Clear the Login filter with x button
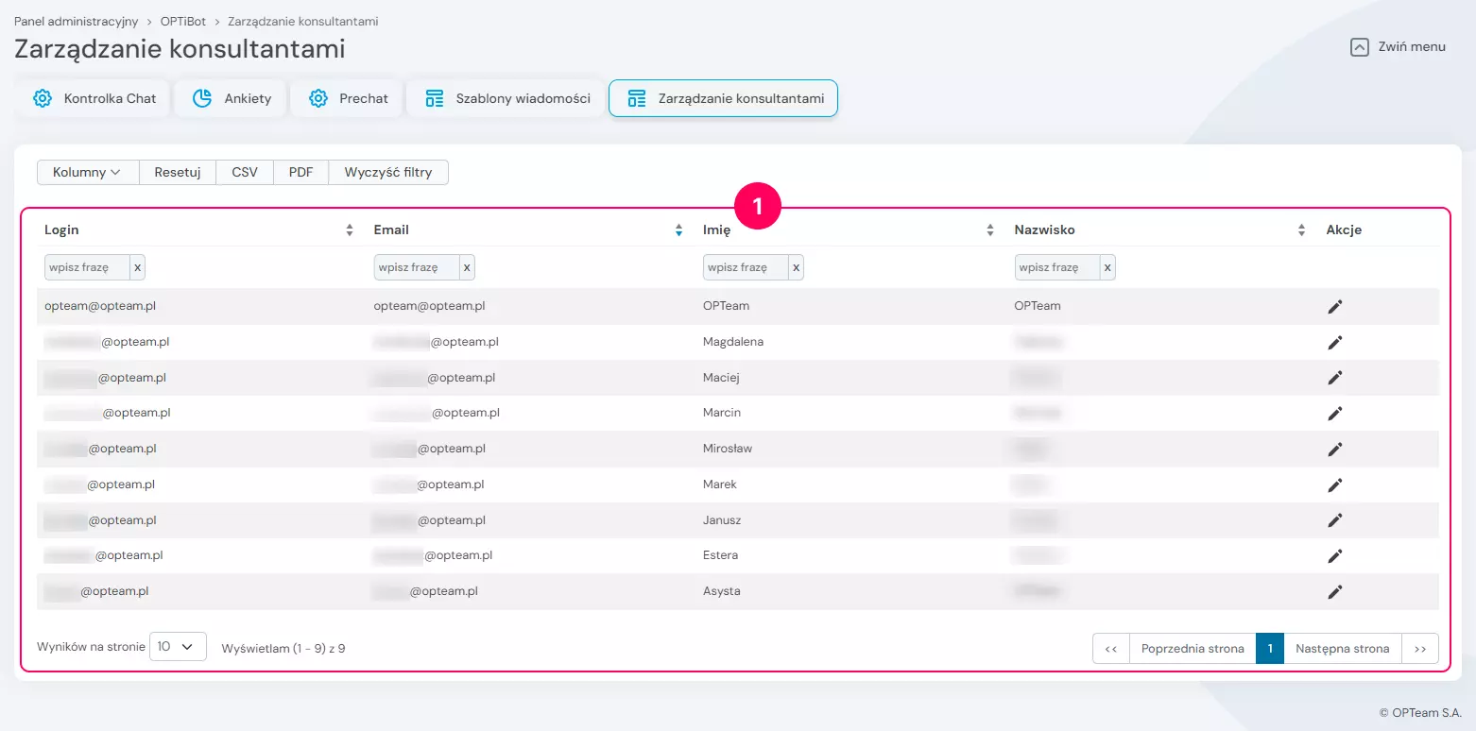This screenshot has height=731, width=1476. (x=137, y=267)
